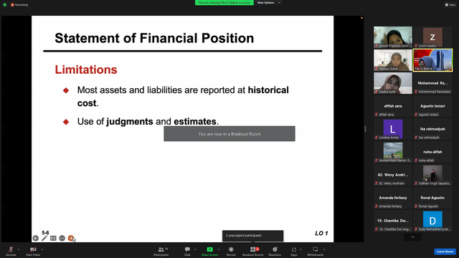Unmute the microphone
The image size is (459, 258).
11,251
